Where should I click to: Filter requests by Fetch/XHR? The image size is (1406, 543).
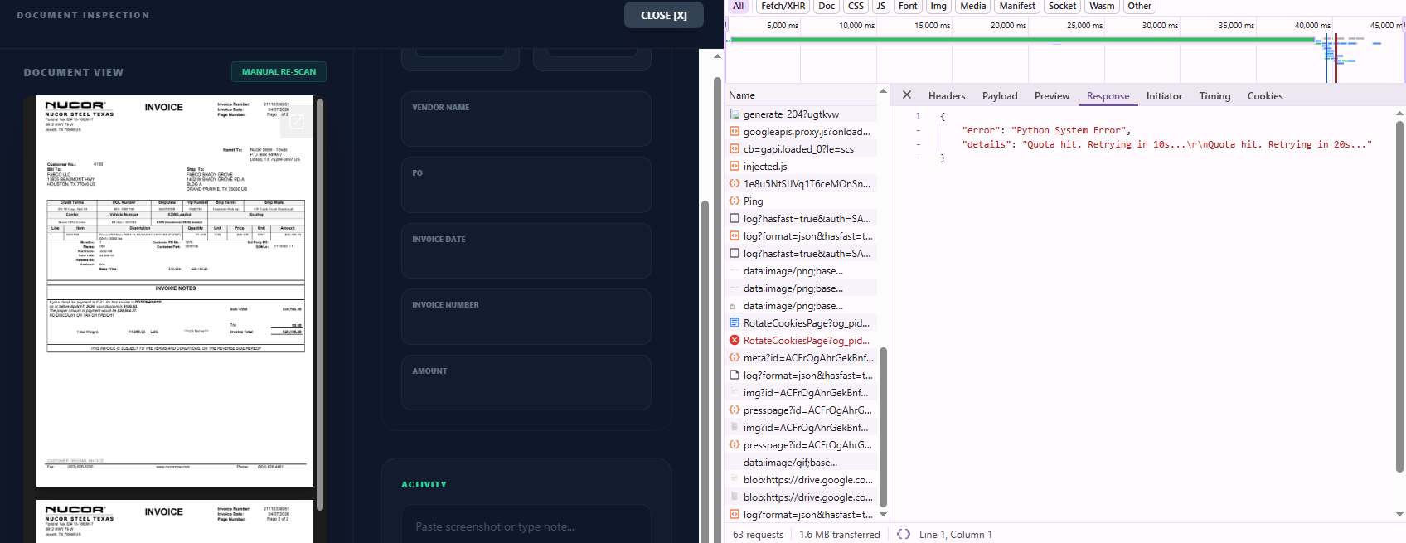783,6
